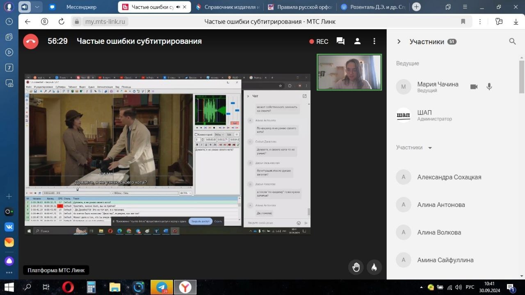Open Alice assistant in the sidebar
The height and width of the screenshot is (295, 525).
click(9, 261)
